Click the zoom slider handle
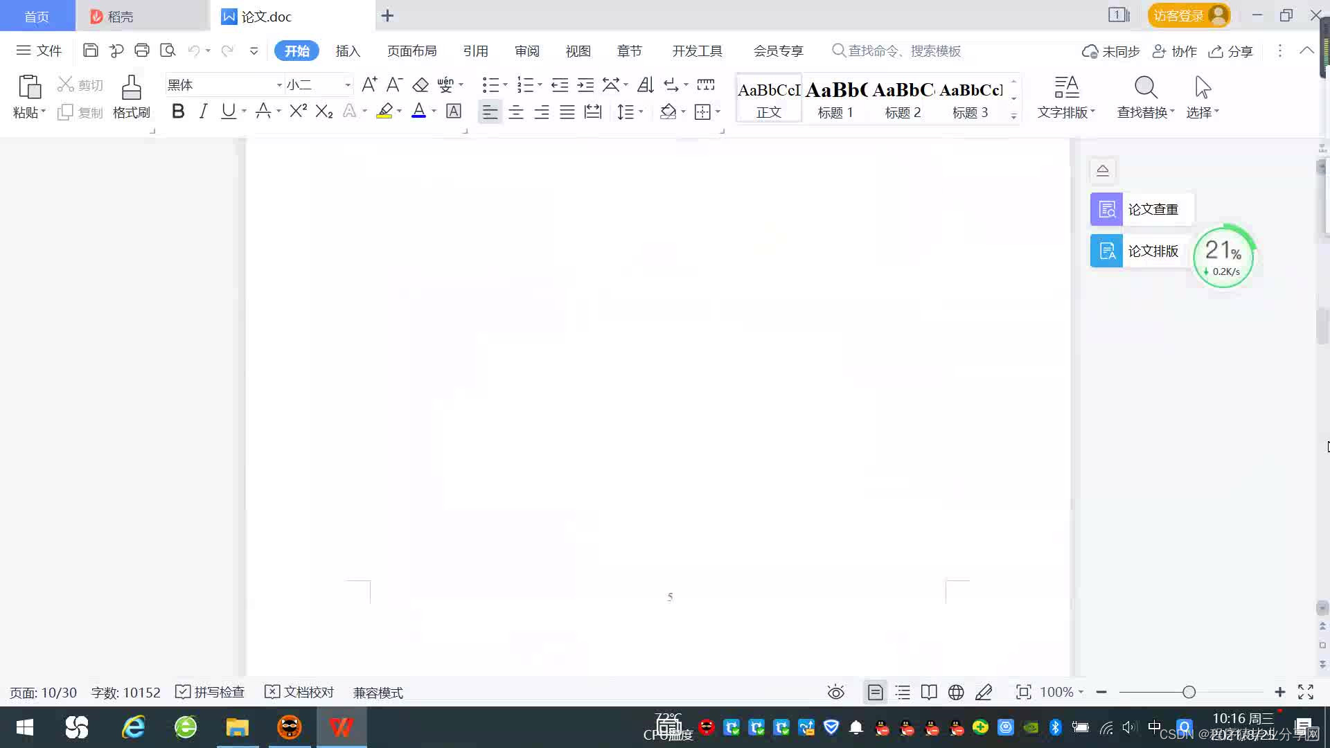 [1189, 692]
